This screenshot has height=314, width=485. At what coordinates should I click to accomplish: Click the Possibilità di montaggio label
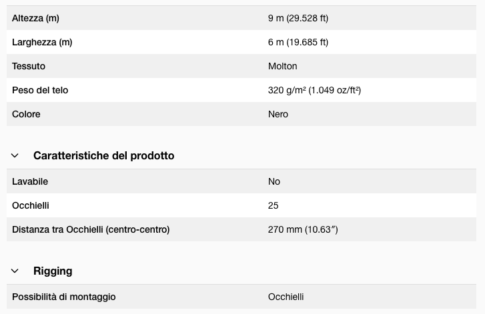64,297
